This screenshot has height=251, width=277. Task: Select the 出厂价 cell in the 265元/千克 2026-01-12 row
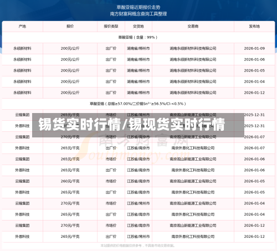(111, 237)
